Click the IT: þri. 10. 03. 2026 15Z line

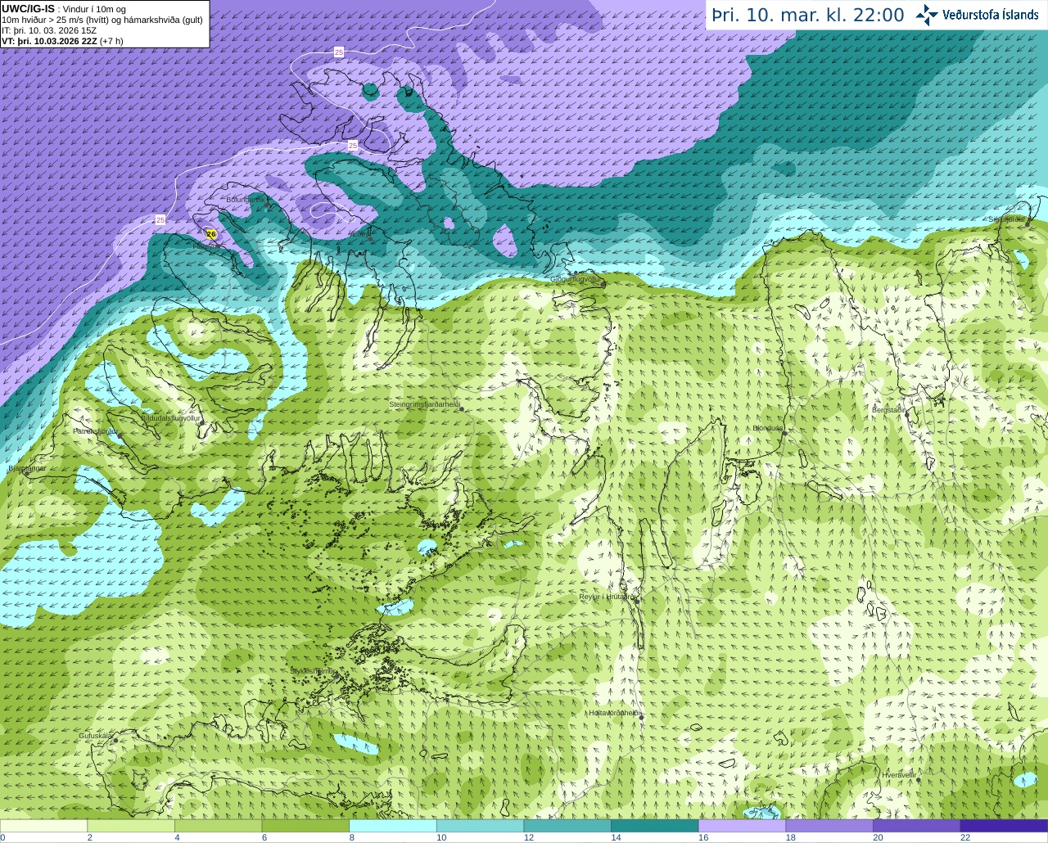click(49, 30)
